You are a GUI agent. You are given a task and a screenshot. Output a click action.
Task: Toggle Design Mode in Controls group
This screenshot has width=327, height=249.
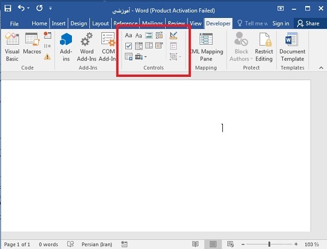coord(174,35)
